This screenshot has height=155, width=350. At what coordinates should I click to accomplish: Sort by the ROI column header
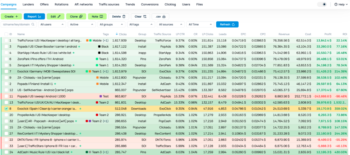pos(345,34)
